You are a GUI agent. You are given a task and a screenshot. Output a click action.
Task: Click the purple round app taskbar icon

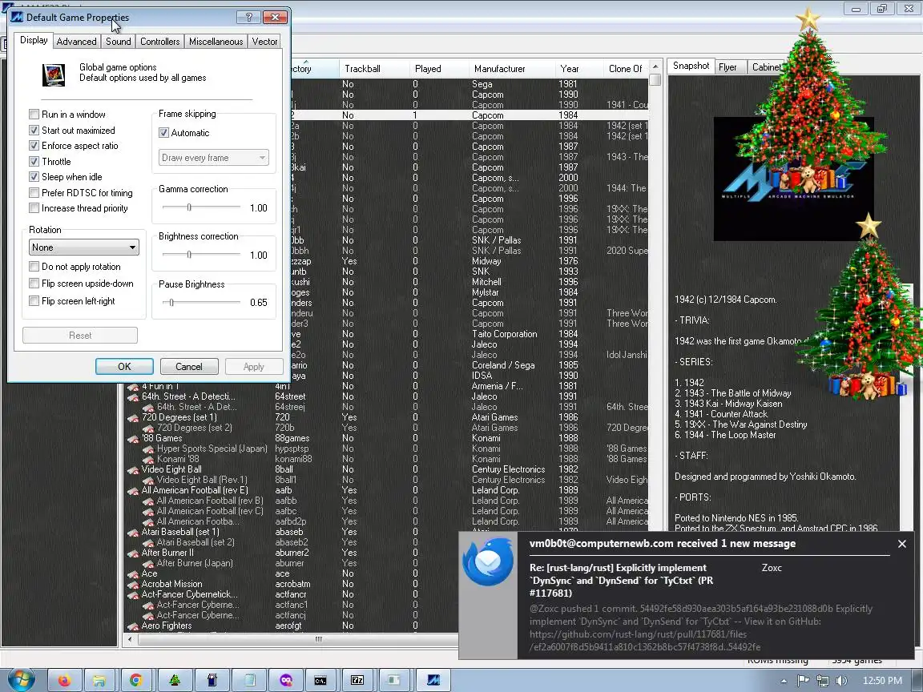pyautogui.click(x=286, y=681)
